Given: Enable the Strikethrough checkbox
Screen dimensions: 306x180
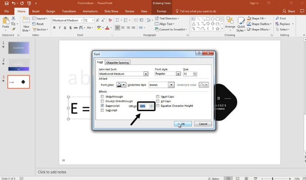Looking at the screenshot, I should point(102,97).
